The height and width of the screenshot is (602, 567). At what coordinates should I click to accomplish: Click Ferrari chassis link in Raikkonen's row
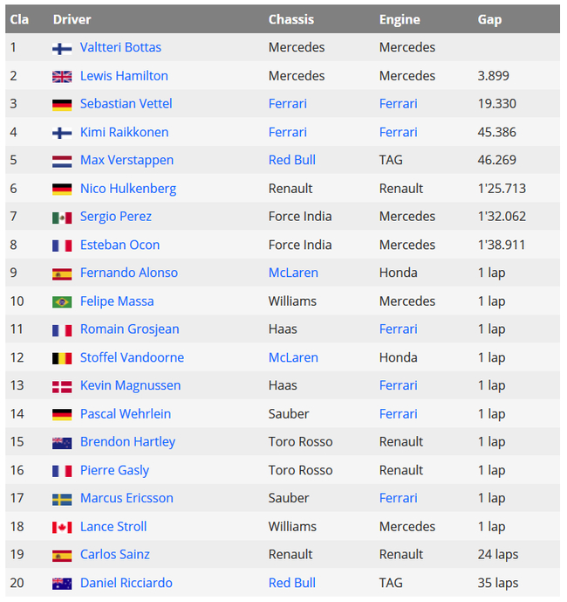click(x=287, y=132)
